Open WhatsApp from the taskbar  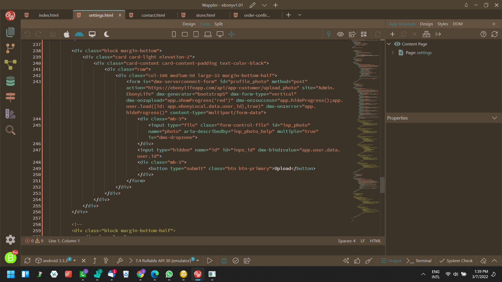169,274
